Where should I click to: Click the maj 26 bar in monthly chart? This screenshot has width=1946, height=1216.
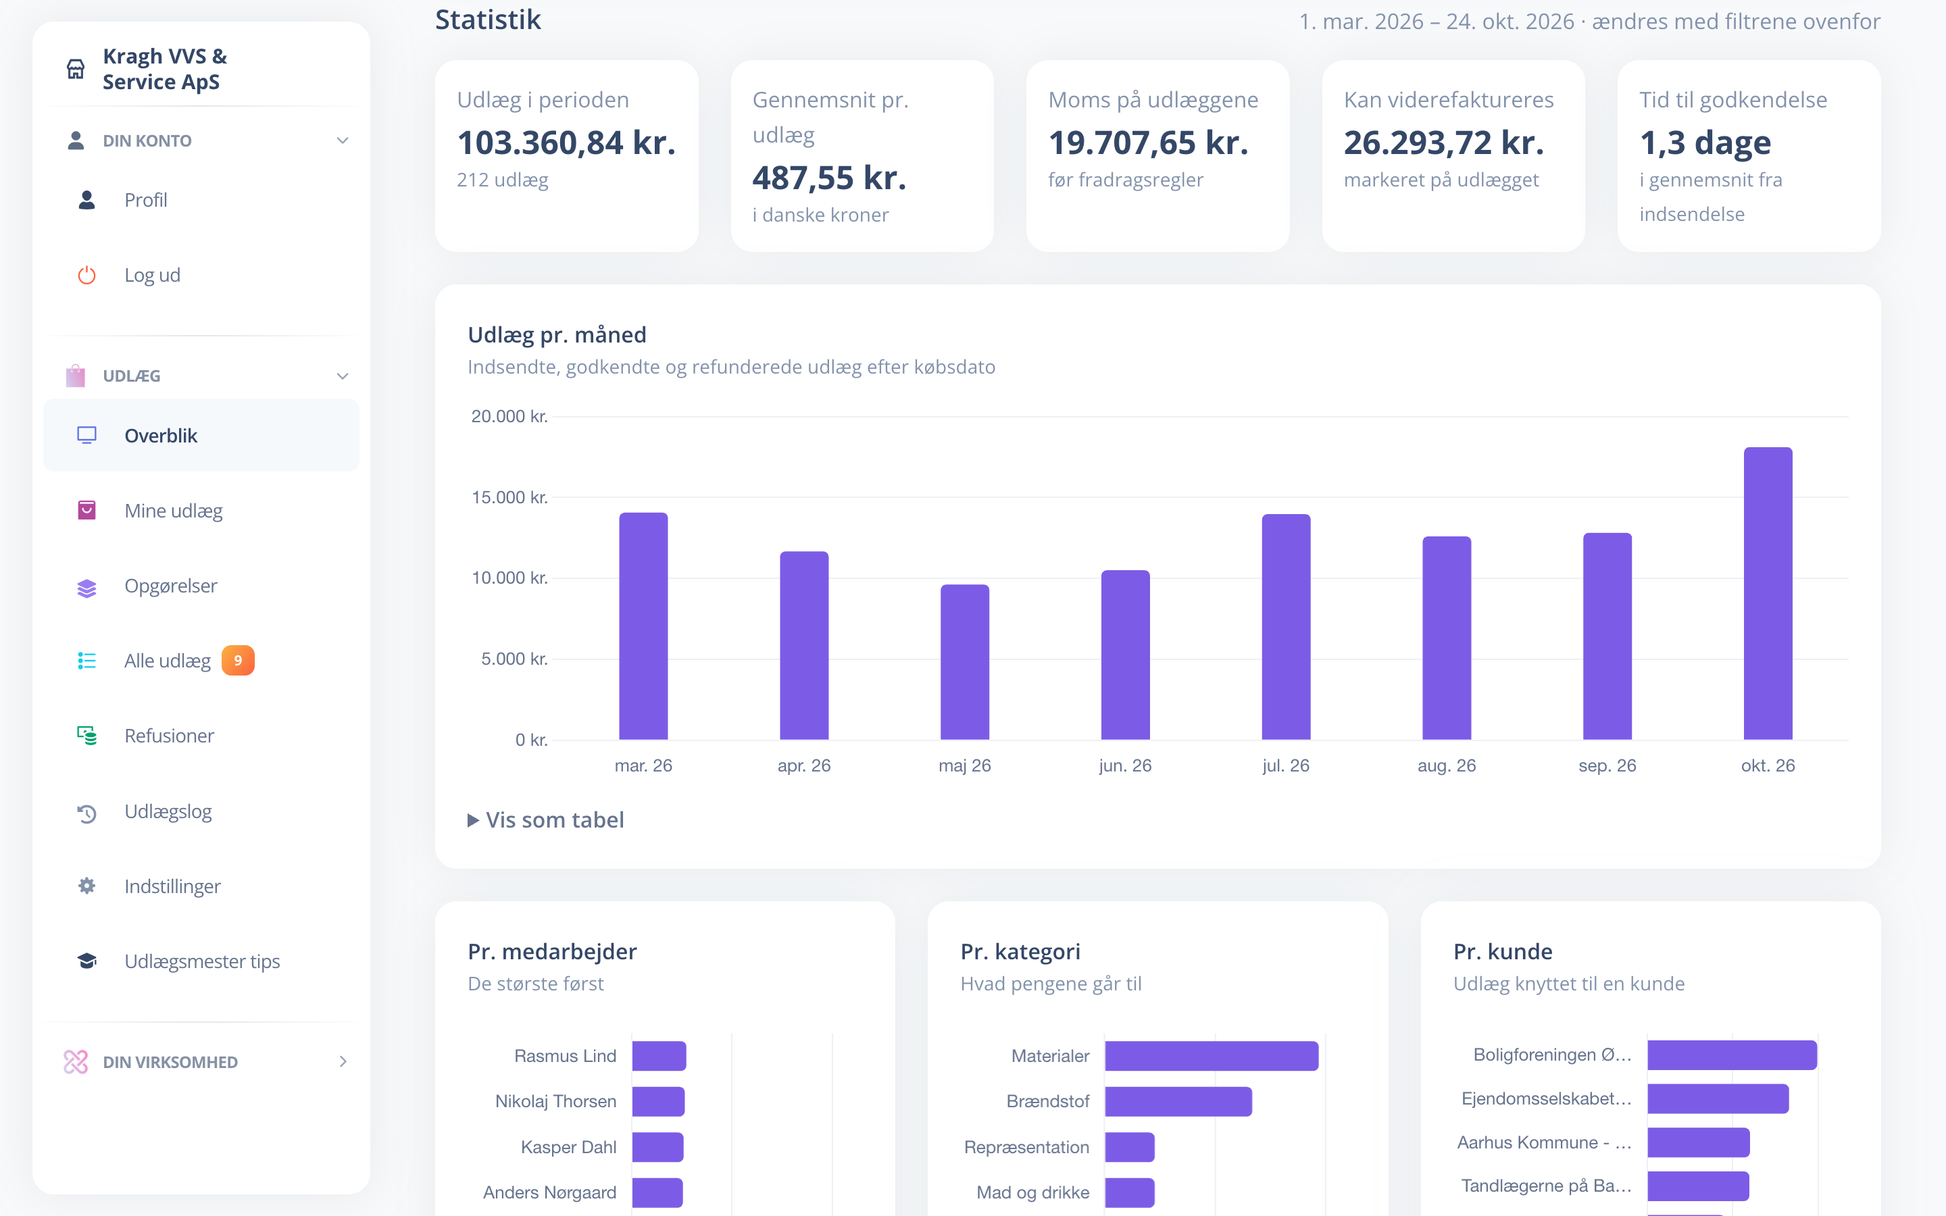point(964,662)
